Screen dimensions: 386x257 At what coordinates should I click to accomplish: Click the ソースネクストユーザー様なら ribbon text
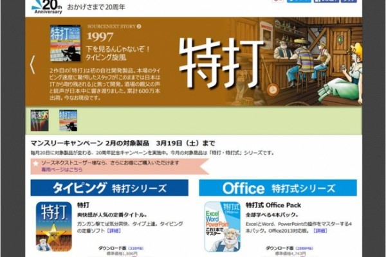click(x=110, y=163)
